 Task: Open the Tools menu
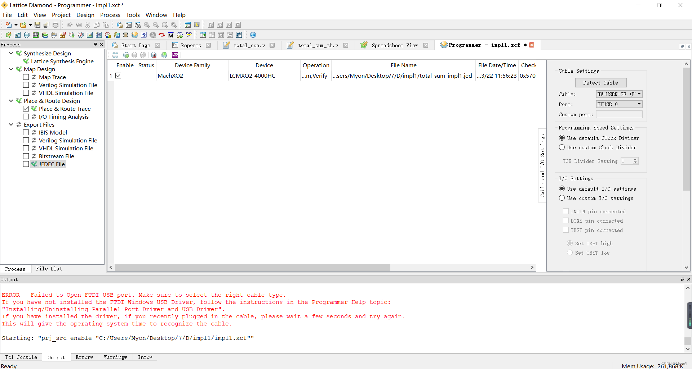pyautogui.click(x=133, y=15)
